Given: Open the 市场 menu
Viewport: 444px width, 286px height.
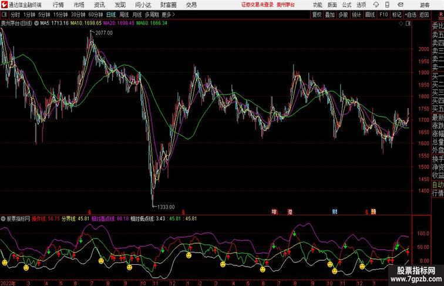Looking at the screenshot, I should pyautogui.click(x=79, y=5).
